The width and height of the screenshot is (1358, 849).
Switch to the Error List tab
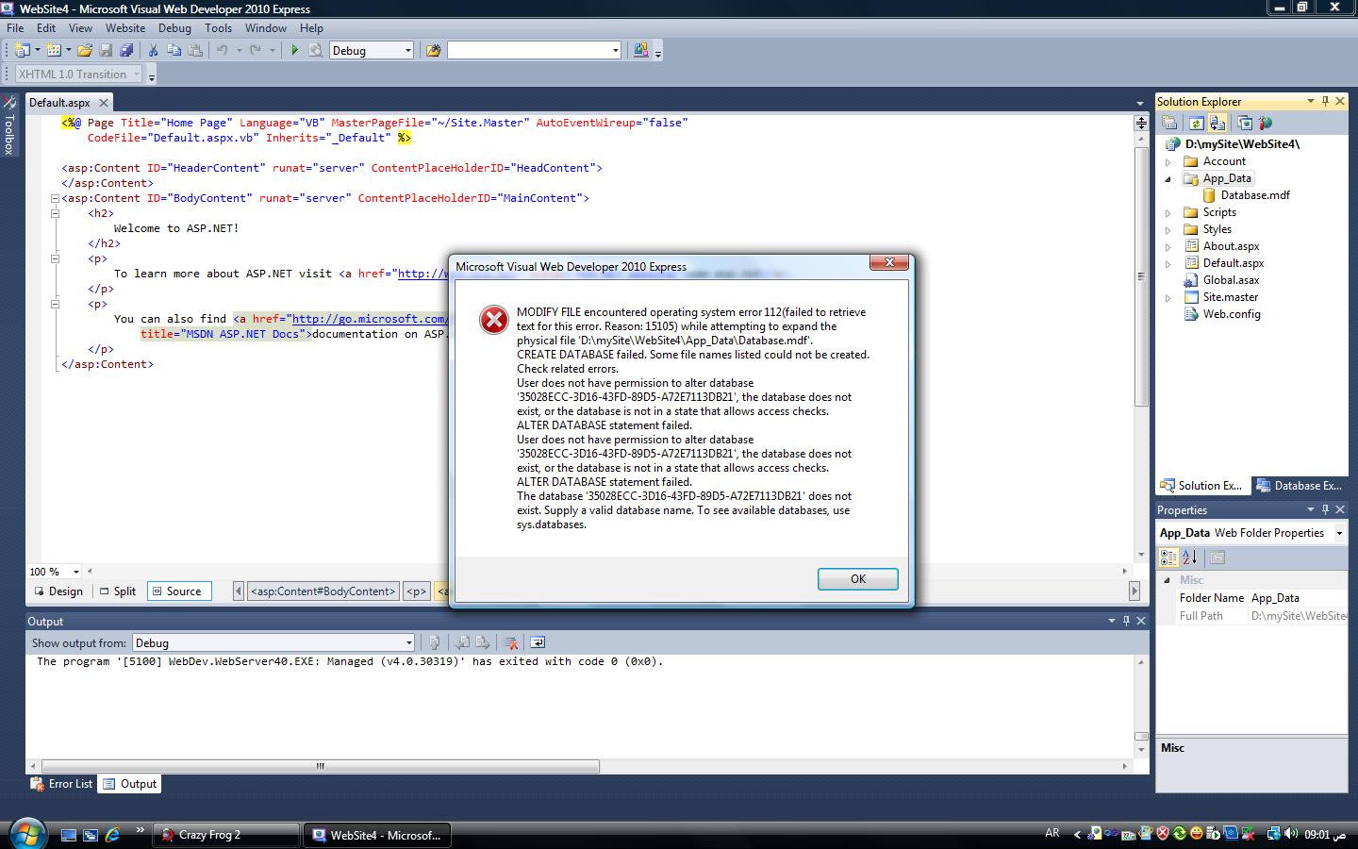pos(61,784)
